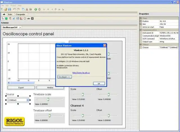Click the Paste clipboard icon
180x132 pixels.
[31, 9]
